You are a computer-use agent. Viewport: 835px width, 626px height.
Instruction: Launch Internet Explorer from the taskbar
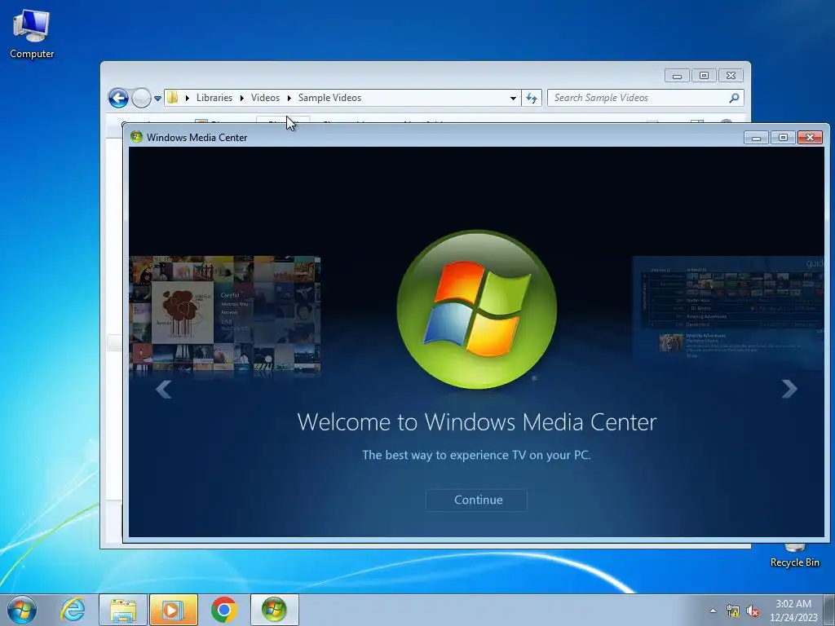coord(73,610)
